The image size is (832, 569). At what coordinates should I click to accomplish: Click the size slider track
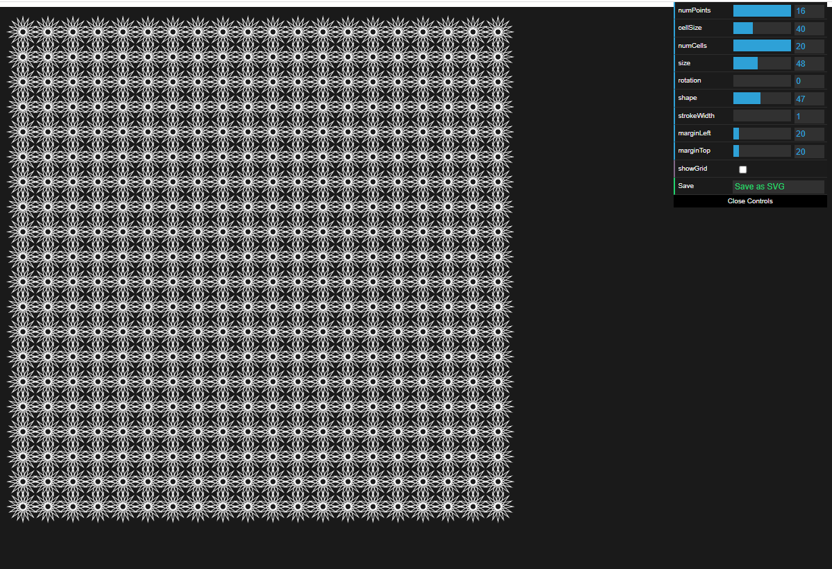click(761, 63)
